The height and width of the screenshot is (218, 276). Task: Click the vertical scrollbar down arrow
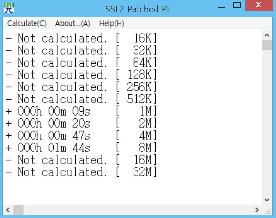coord(267,200)
